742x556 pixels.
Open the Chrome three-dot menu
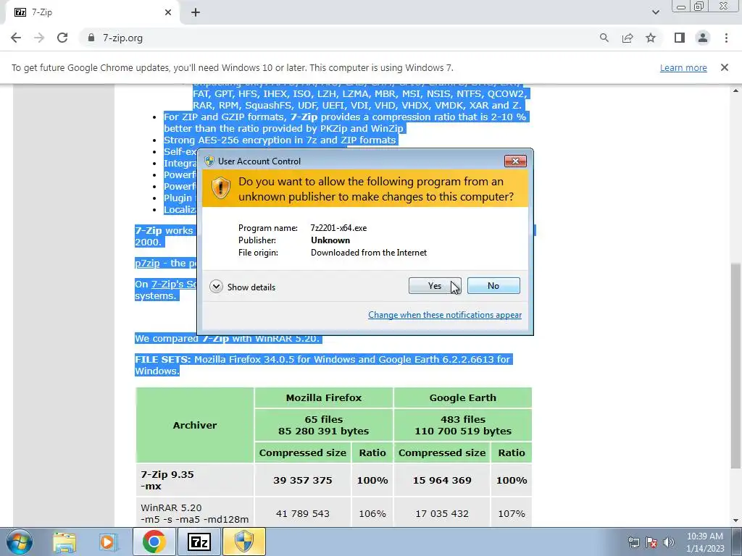tap(726, 38)
